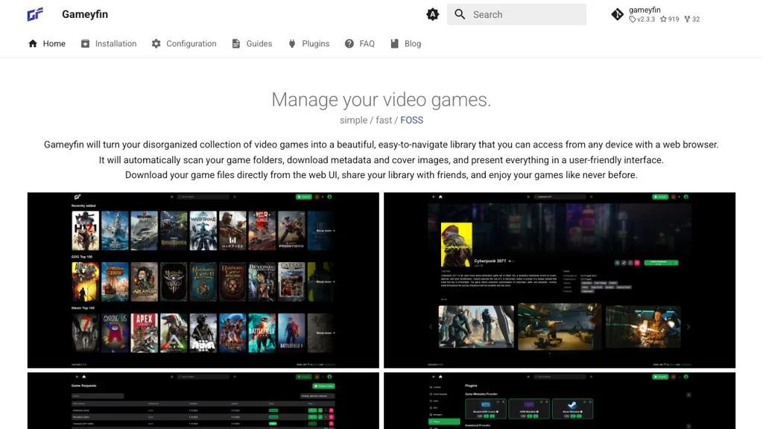Click the Guides document icon
Viewport: 763px width, 429px height.
(236, 43)
